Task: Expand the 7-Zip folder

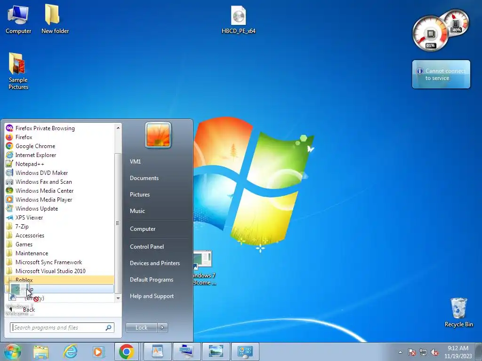Action: (x=59, y=226)
